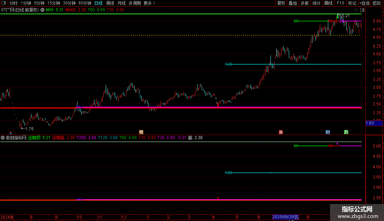Click the 财 financial report marker
The image size is (384, 221).
click(x=328, y=132)
